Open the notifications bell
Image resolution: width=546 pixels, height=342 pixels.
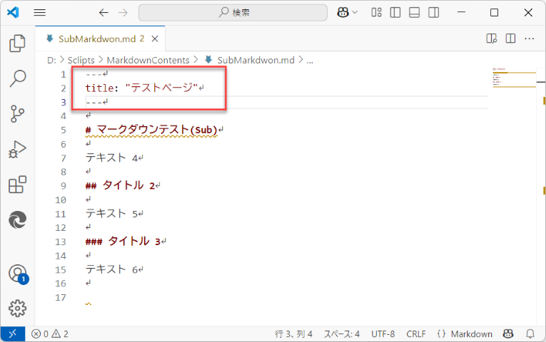coord(530,334)
